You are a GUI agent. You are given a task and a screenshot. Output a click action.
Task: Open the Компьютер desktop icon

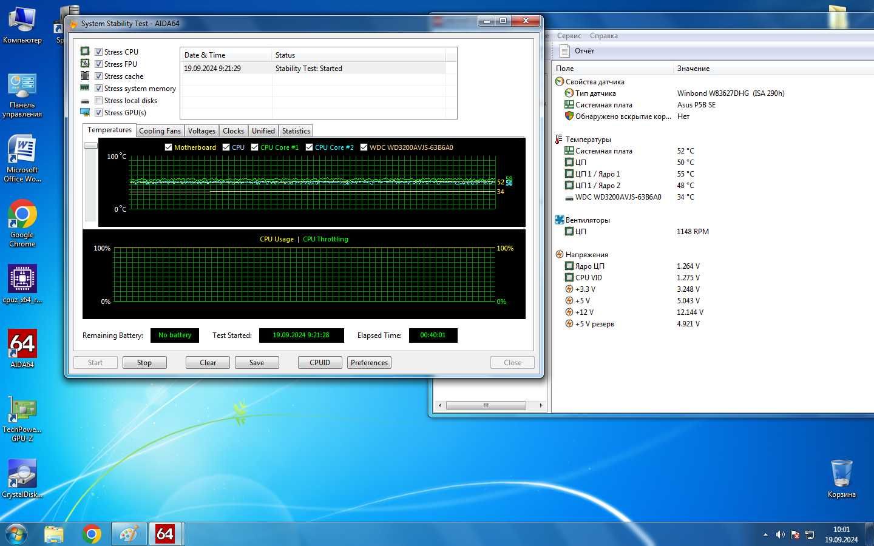tap(22, 25)
